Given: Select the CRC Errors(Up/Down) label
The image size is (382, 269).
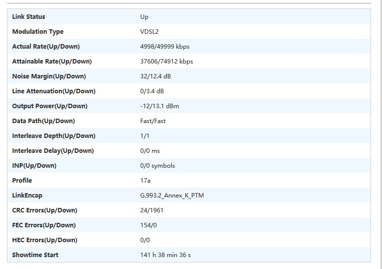Looking at the screenshot, I should (x=45, y=210).
